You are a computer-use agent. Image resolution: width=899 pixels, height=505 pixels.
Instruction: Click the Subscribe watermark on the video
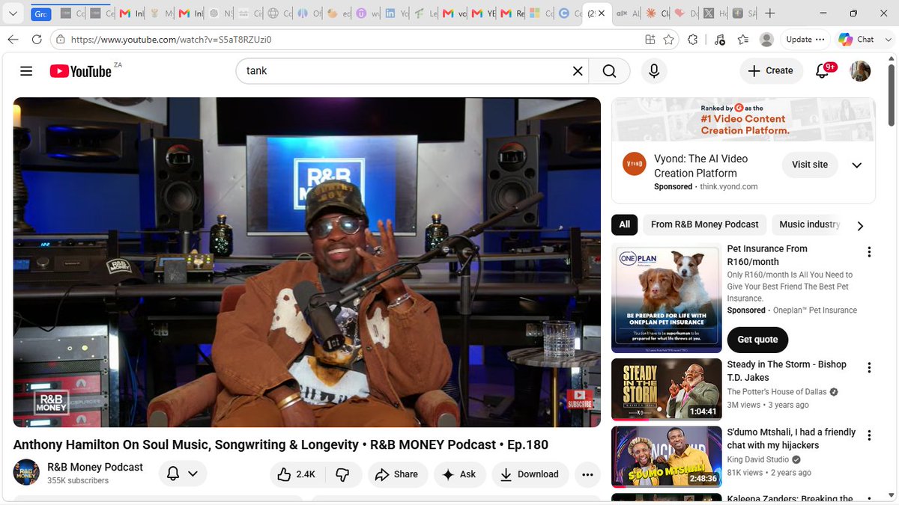coord(578,399)
